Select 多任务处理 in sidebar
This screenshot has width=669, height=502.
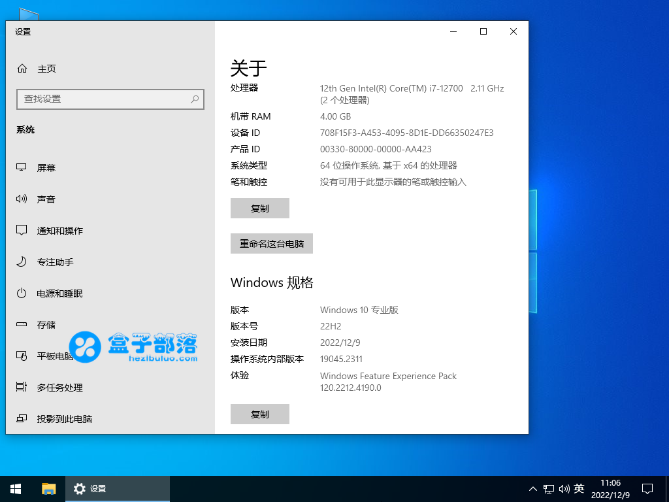(59, 388)
